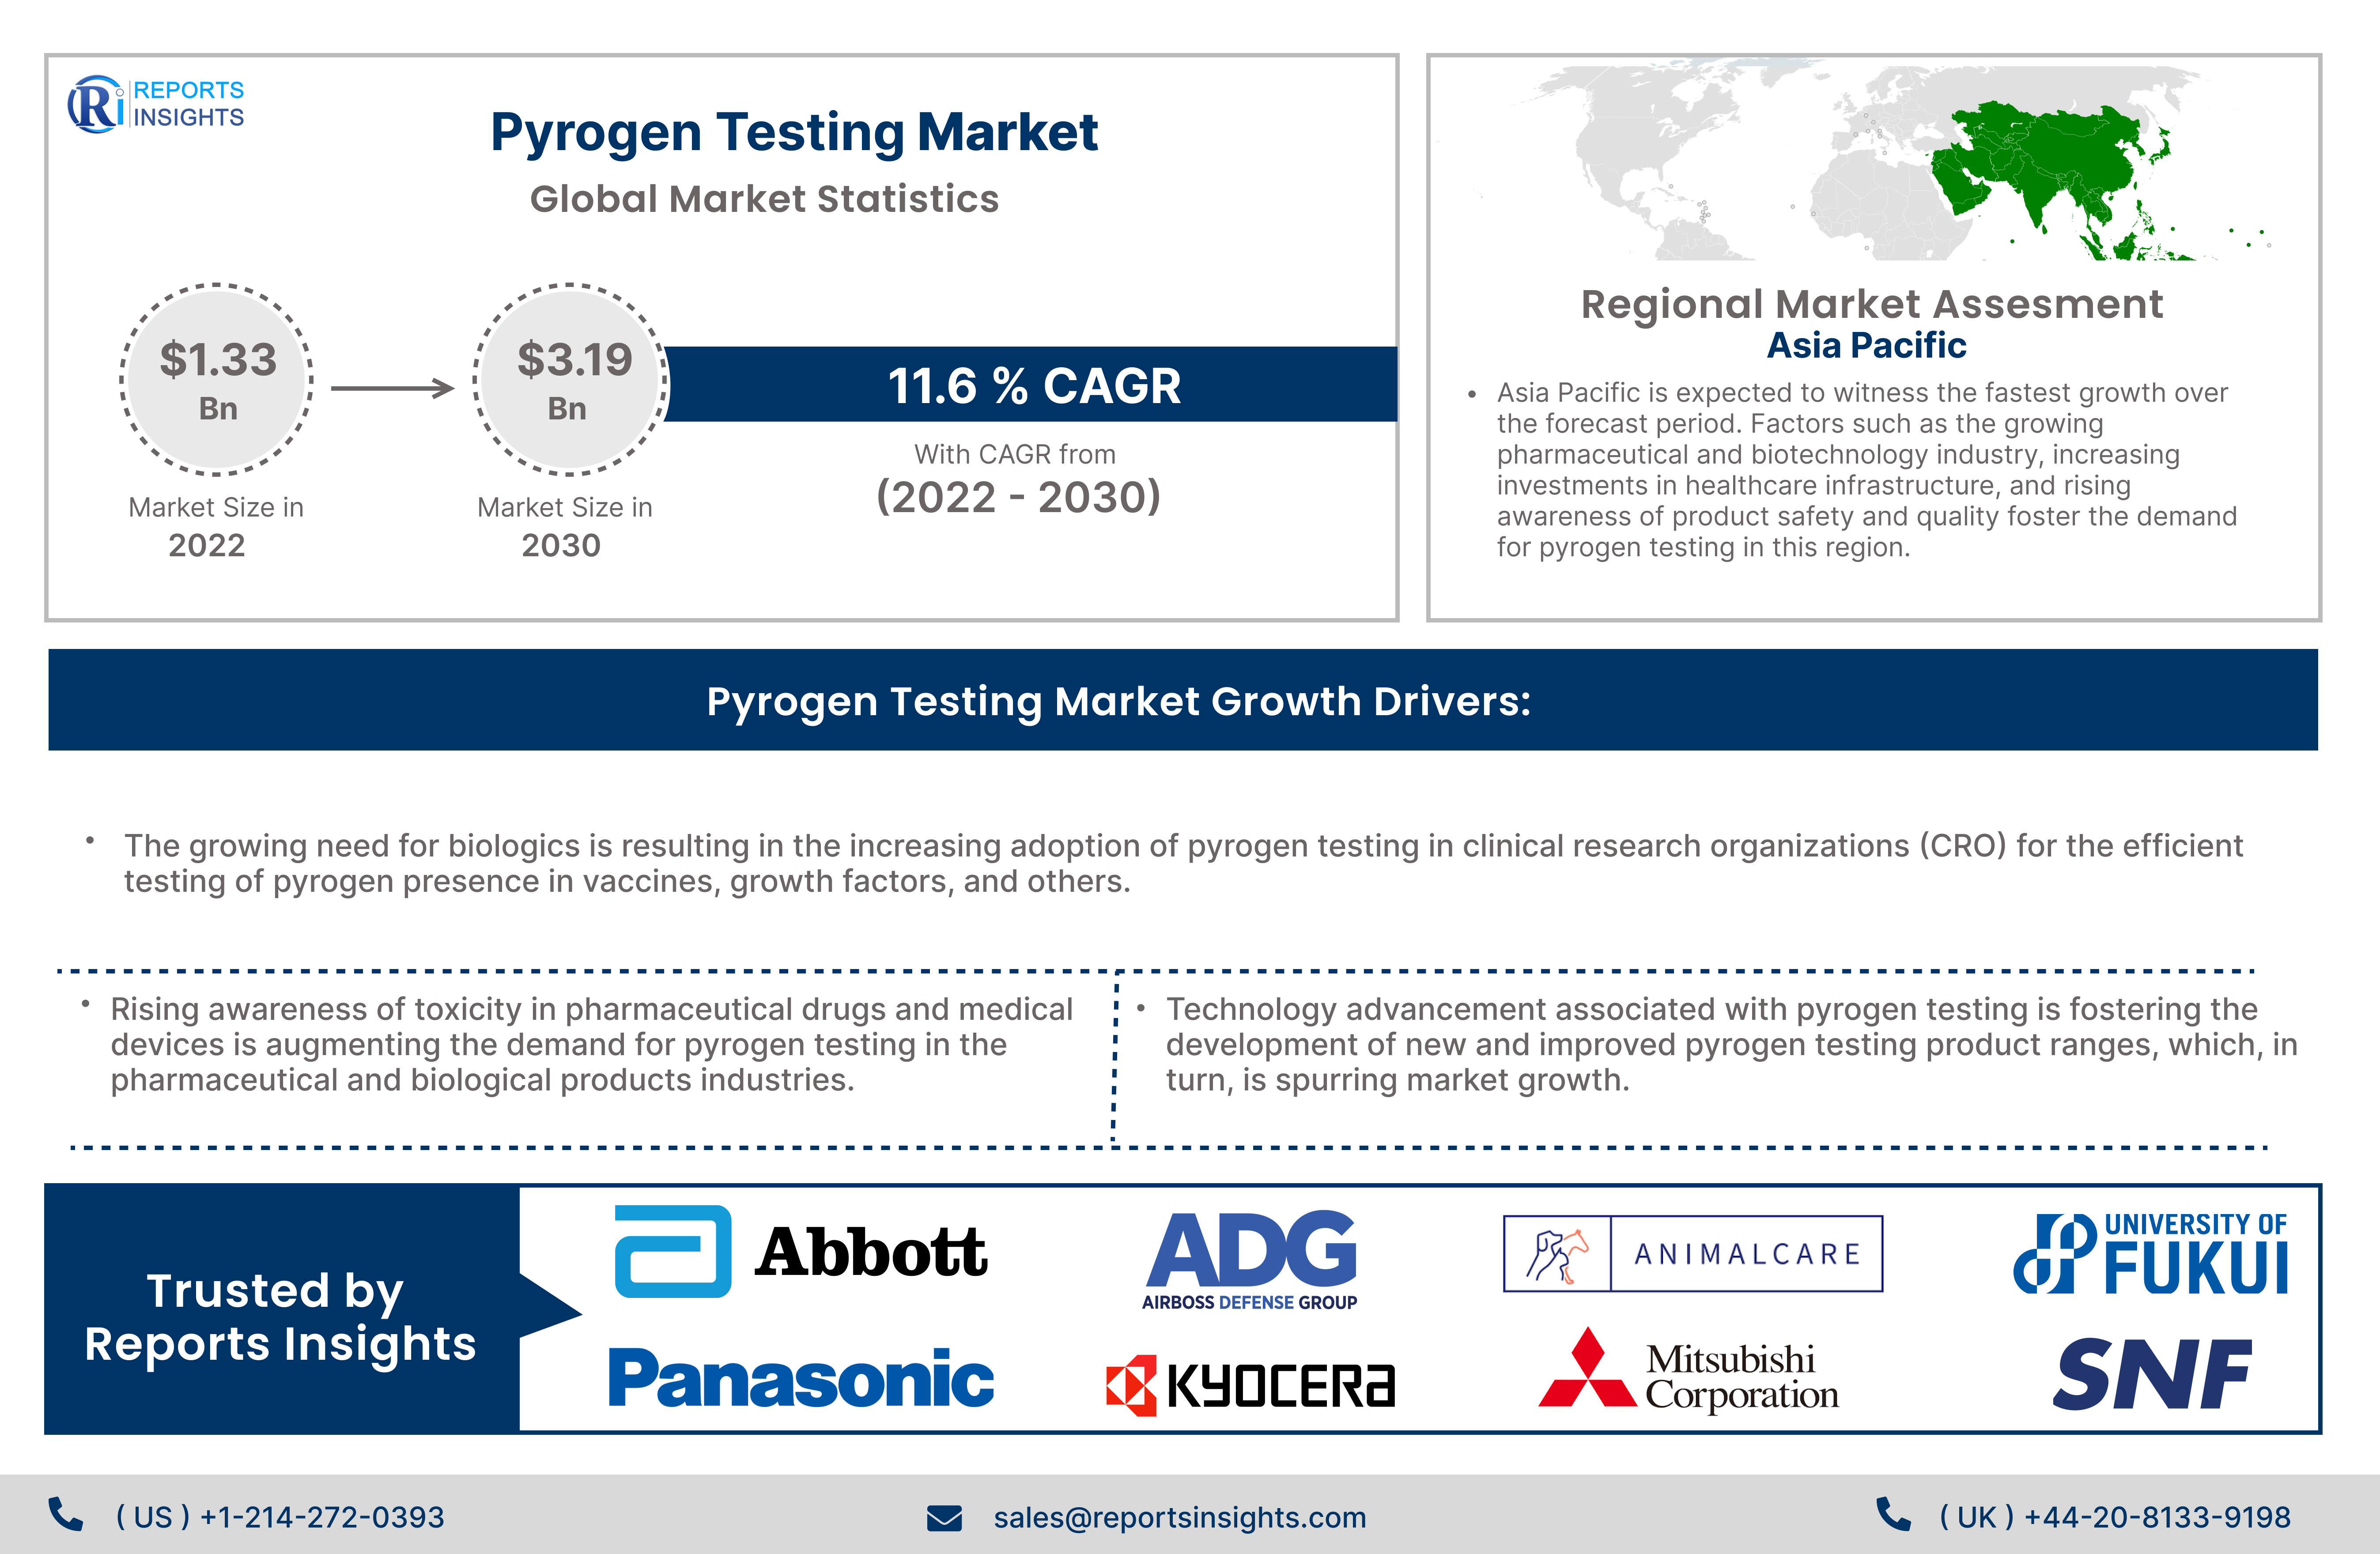Open the sales@reportsinsights.com email link
Viewport: 2380px width, 1554px height.
click(x=1179, y=1517)
